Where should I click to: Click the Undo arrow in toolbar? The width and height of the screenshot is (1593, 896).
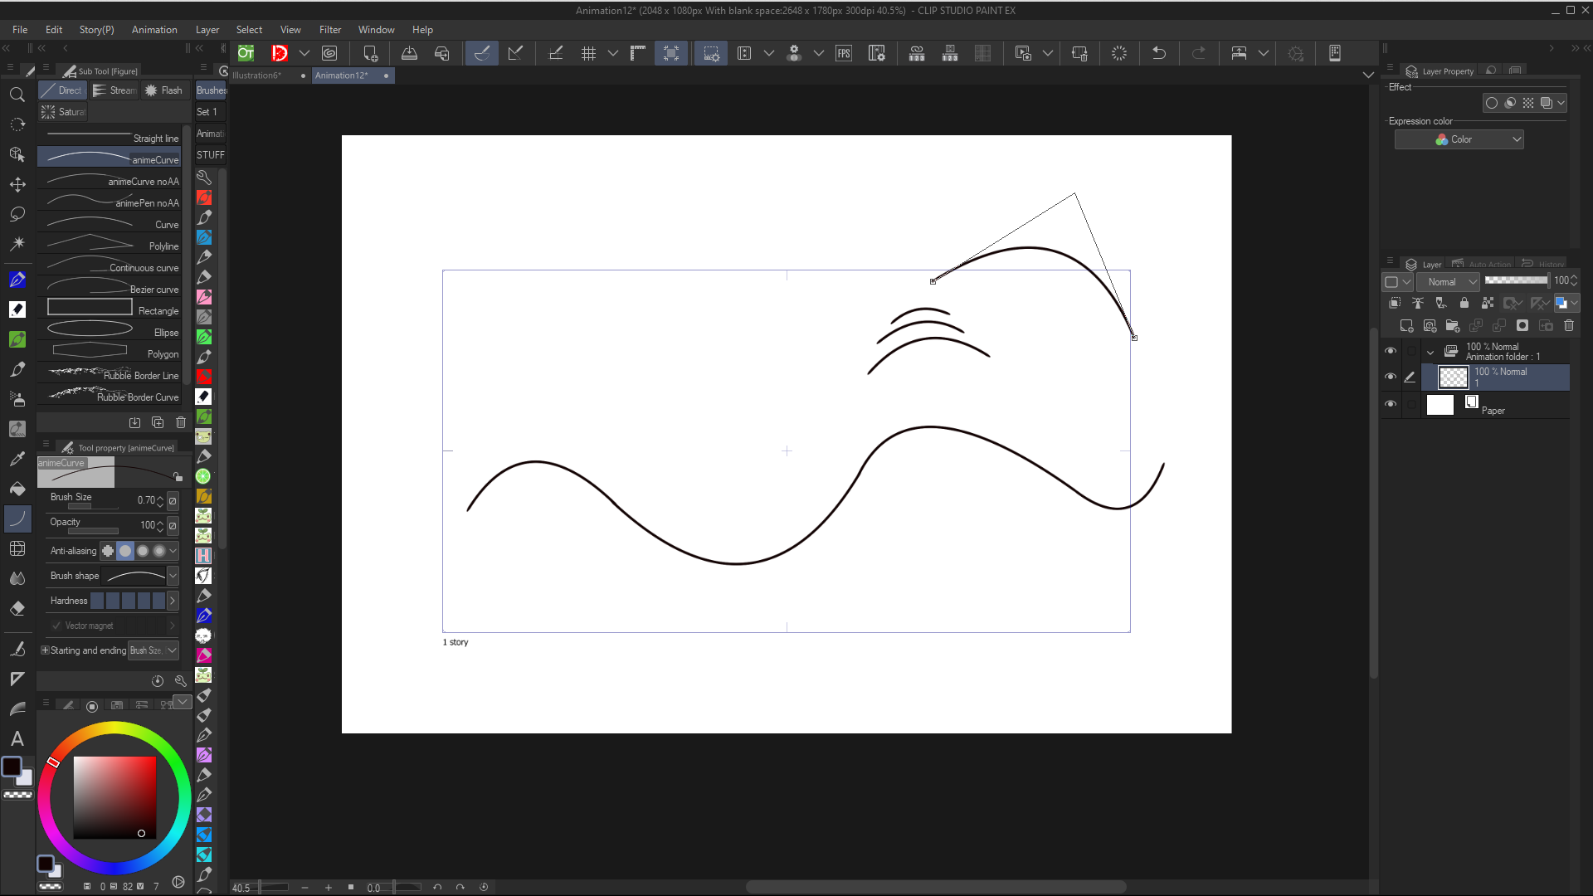point(1159,53)
